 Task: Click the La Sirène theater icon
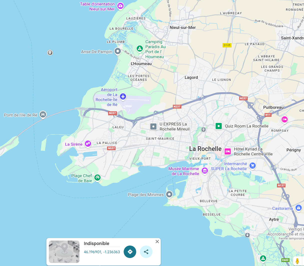tap(88, 143)
